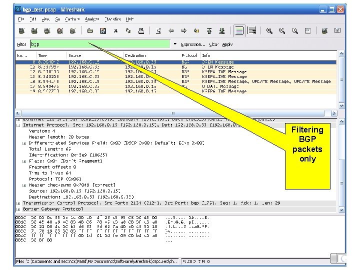
Task: Expand Border Gateway Protocol node
Action: coord(18,209)
